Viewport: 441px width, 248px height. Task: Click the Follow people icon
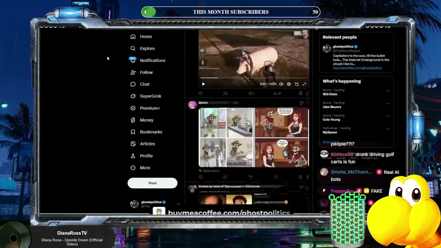(133, 72)
